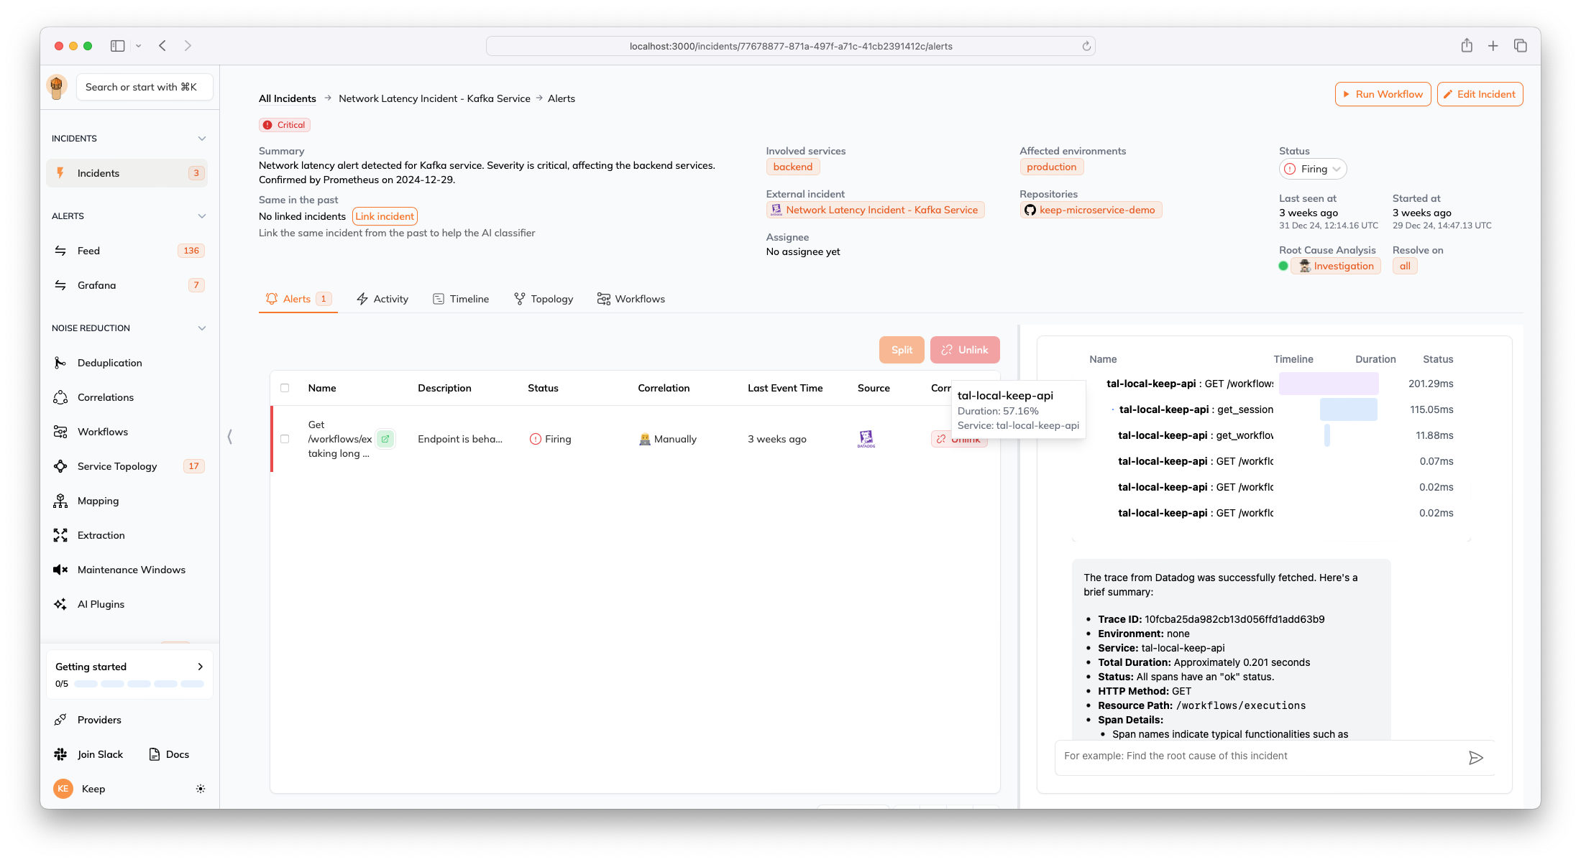The width and height of the screenshot is (1581, 862).
Task: Sort alerts by Last Event Time column
Action: tap(785, 388)
